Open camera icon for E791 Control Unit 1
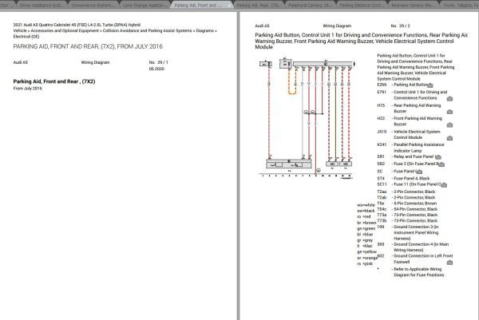 pyautogui.click(x=449, y=99)
